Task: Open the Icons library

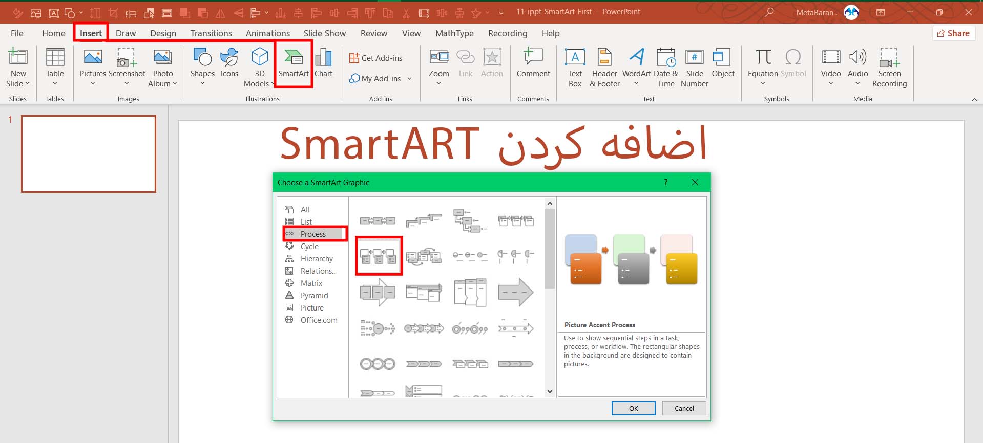Action: 229,63
